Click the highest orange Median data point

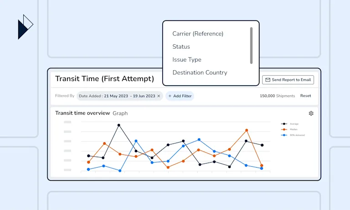tap(247, 130)
